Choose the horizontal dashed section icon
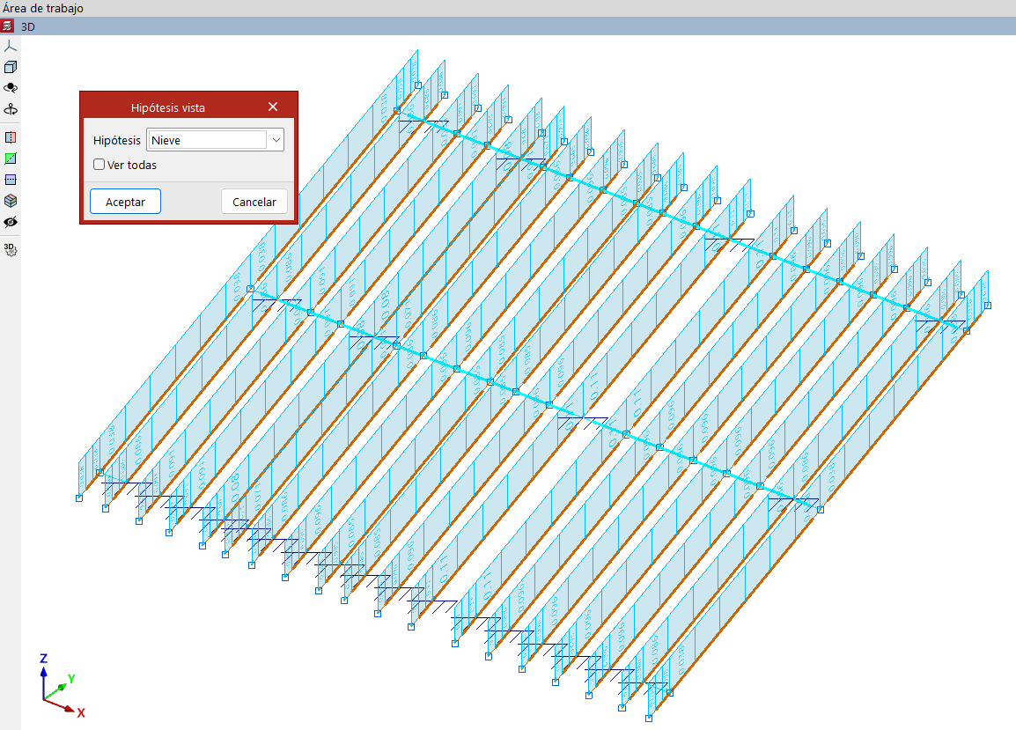The image size is (1016, 730). [11, 180]
